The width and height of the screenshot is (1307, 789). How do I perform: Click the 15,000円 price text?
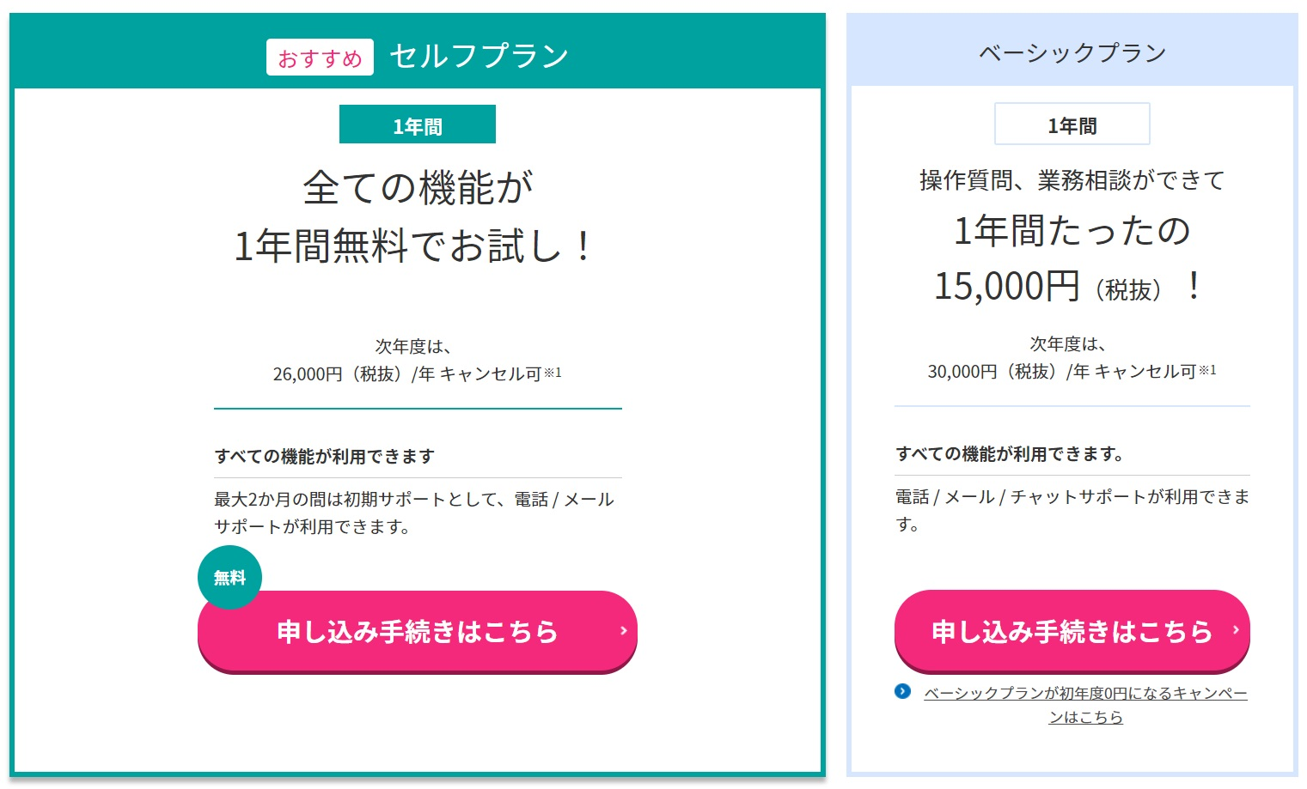pyautogui.click(x=1006, y=287)
